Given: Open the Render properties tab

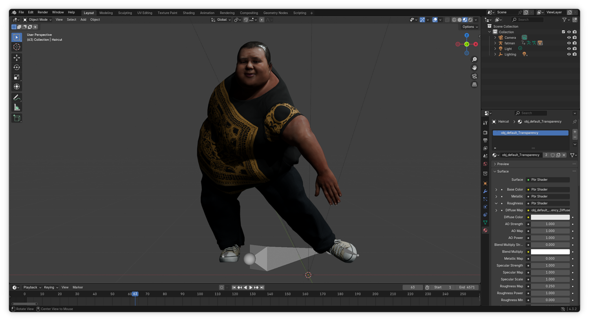Looking at the screenshot, I should pyautogui.click(x=485, y=133).
